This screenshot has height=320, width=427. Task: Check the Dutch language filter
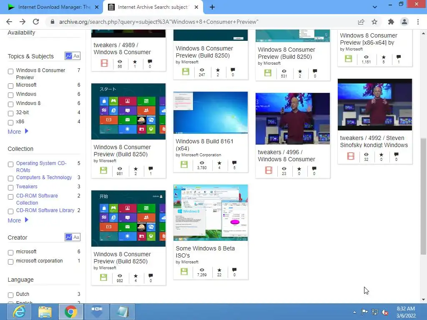tap(10, 295)
